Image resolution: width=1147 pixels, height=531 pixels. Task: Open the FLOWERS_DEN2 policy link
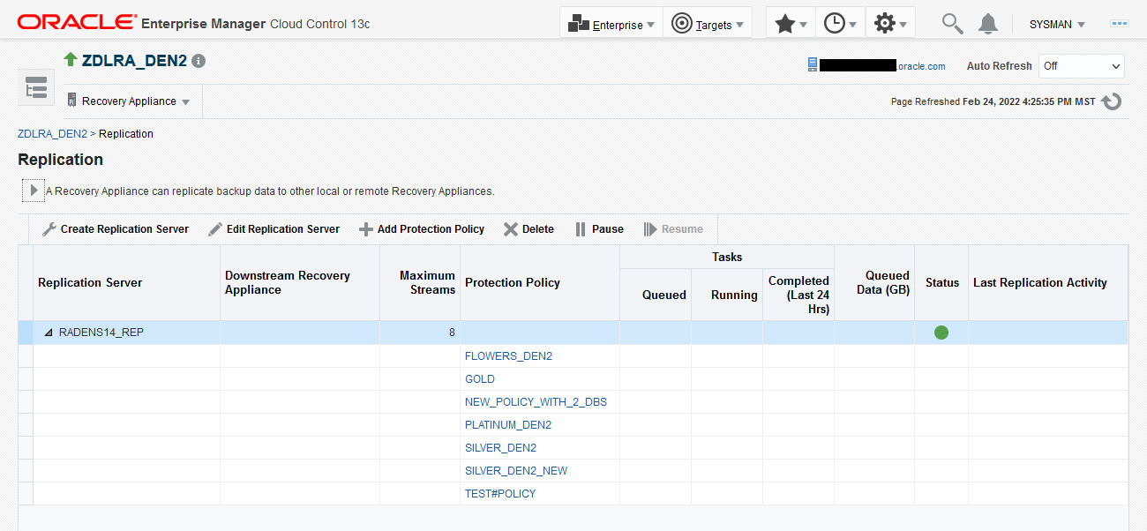[508, 356]
